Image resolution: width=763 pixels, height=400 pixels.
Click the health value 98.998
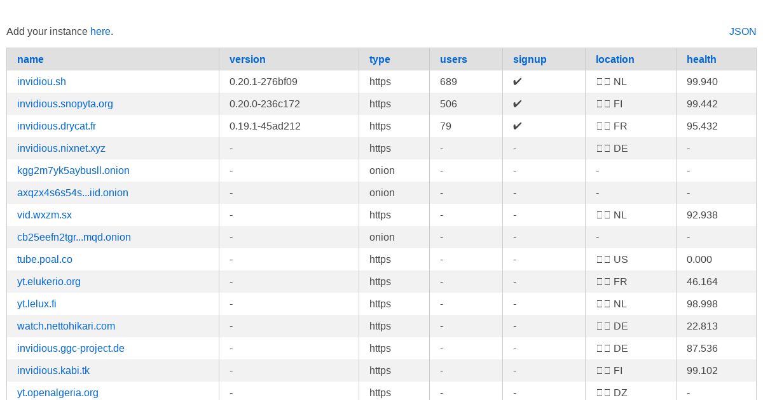click(702, 303)
